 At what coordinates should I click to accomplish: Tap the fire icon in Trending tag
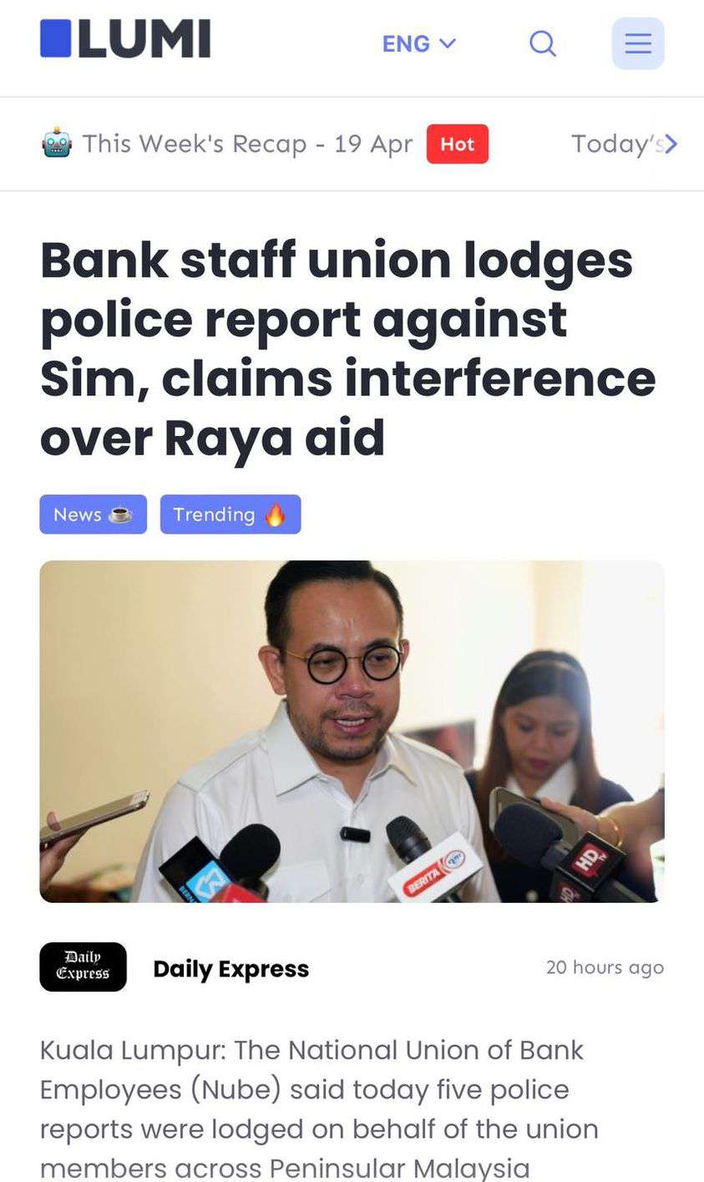tap(275, 515)
